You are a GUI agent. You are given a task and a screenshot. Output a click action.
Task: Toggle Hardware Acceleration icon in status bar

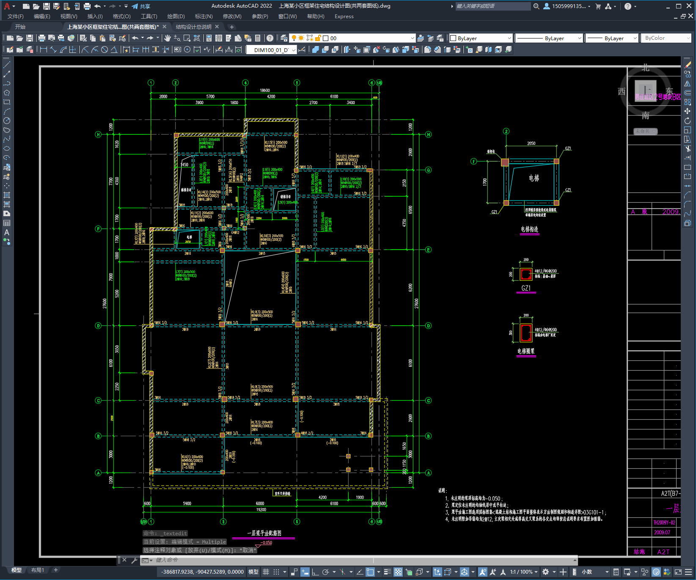point(656,572)
